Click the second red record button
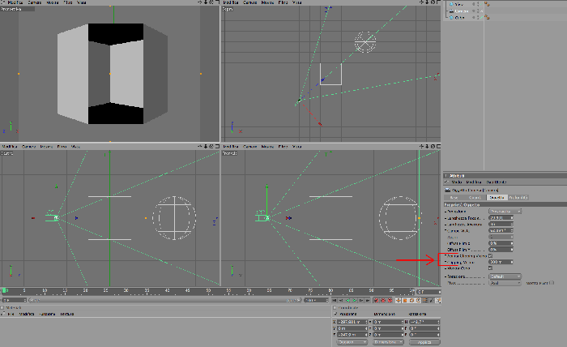Image resolution: width=567 pixels, height=347 pixels. point(383,300)
